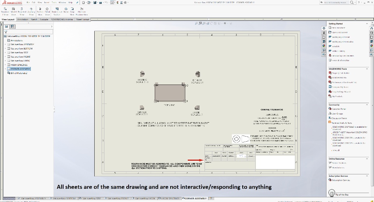Viewport: 374px width, 202px height.
Task: Open the Design Library task pane tab
Action: (x=324, y=33)
